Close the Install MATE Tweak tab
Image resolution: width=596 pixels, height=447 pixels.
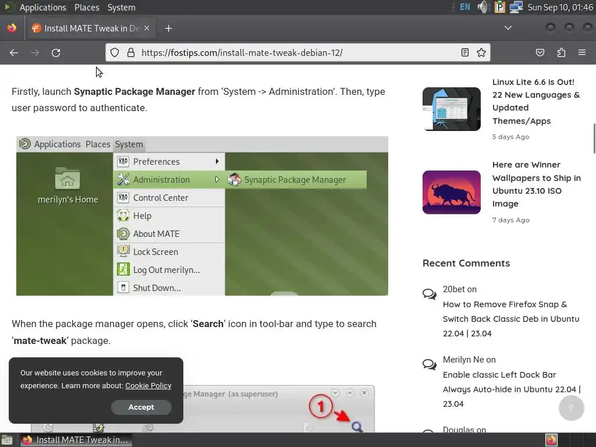pyautogui.click(x=147, y=28)
